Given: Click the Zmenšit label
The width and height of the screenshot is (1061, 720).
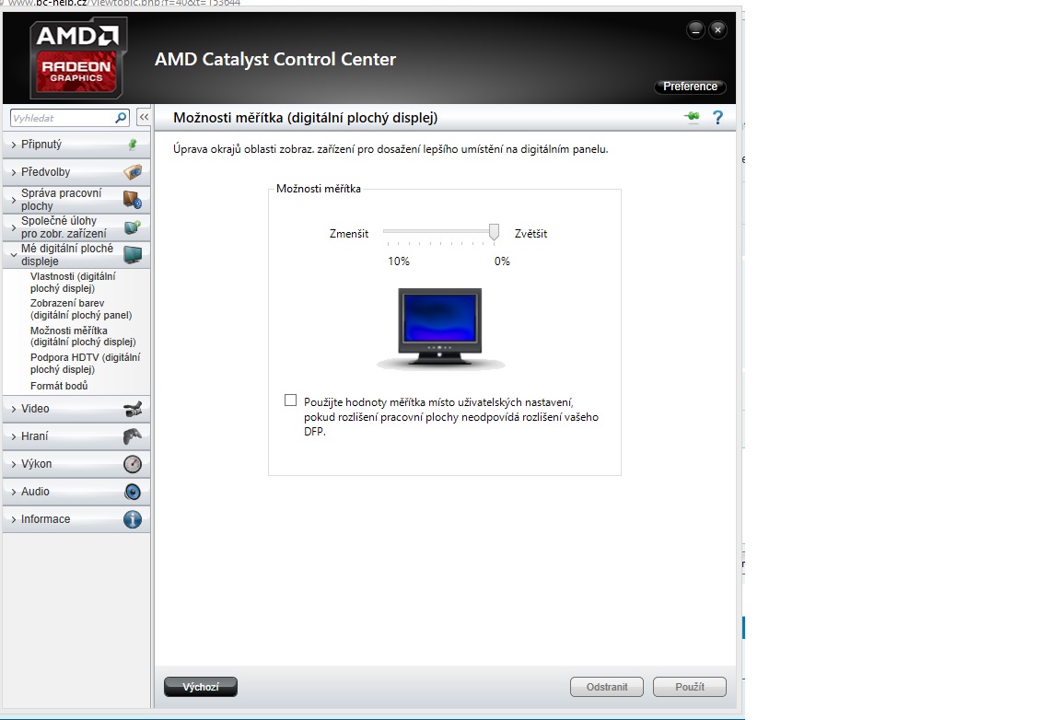Looking at the screenshot, I should [x=349, y=234].
